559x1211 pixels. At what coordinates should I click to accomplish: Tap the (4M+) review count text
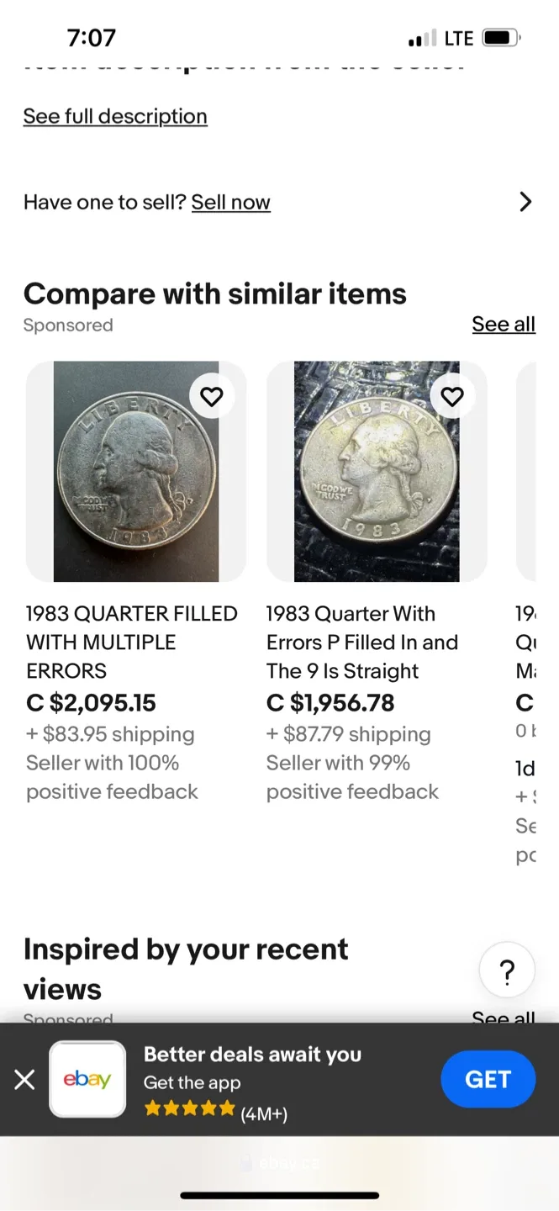(x=264, y=1113)
